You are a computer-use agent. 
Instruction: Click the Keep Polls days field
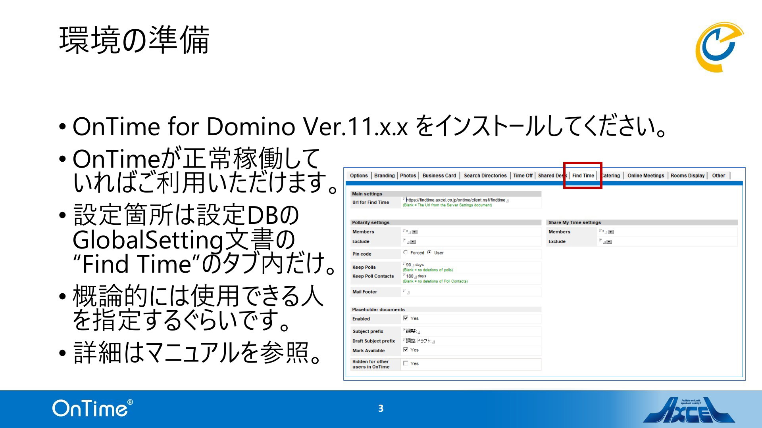coord(408,265)
